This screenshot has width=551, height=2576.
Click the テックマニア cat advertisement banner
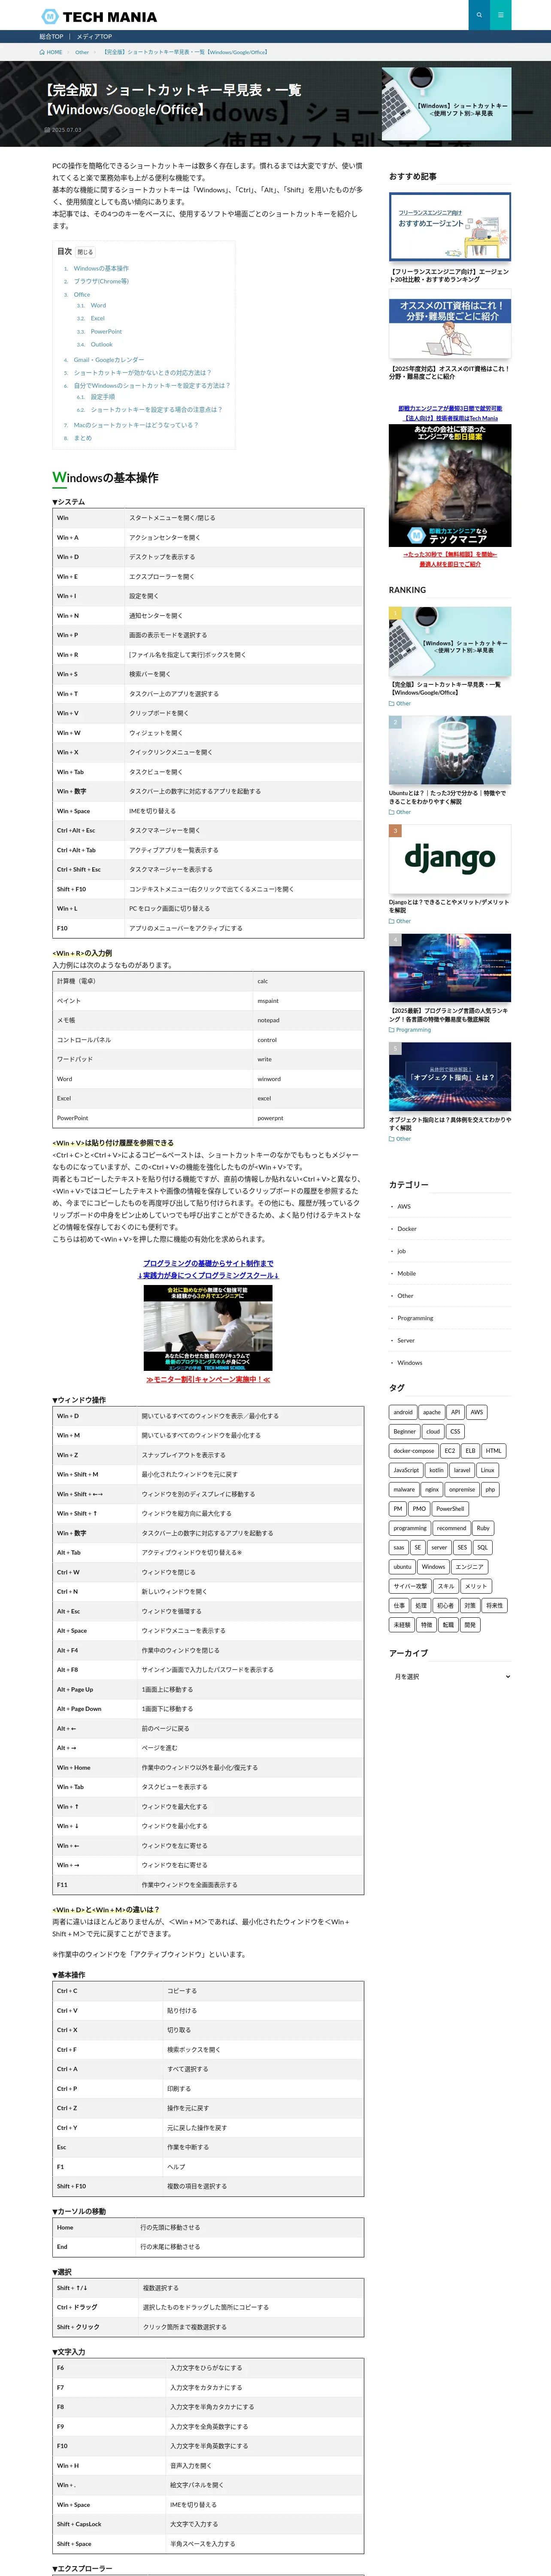click(x=450, y=485)
